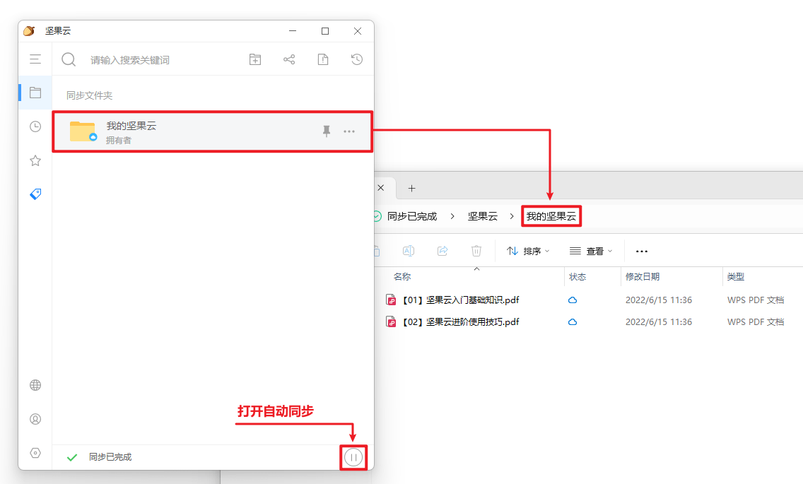Click the 坚果云 acorn app icon in title bar
This screenshot has height=484, width=803.
coord(29,30)
